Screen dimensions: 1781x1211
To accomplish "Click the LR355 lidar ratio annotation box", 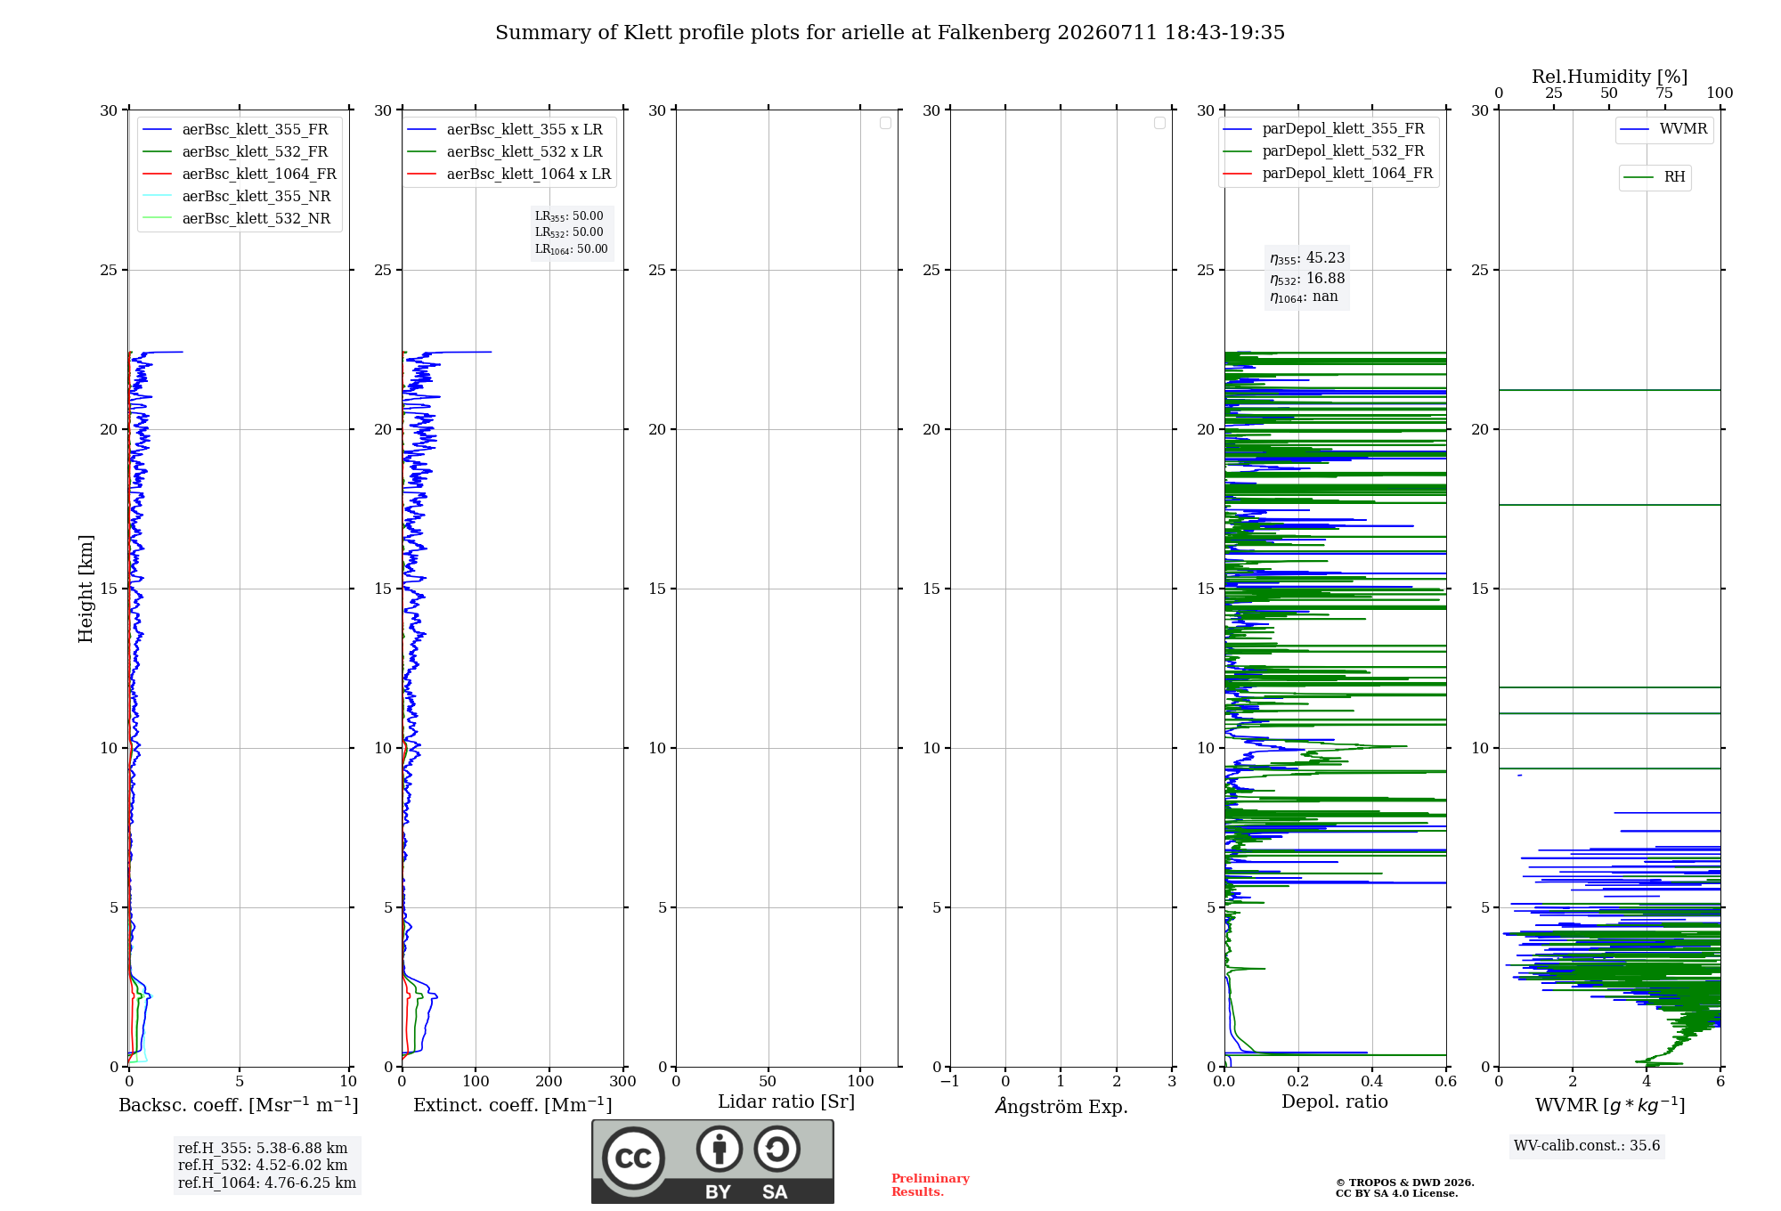I will (572, 232).
